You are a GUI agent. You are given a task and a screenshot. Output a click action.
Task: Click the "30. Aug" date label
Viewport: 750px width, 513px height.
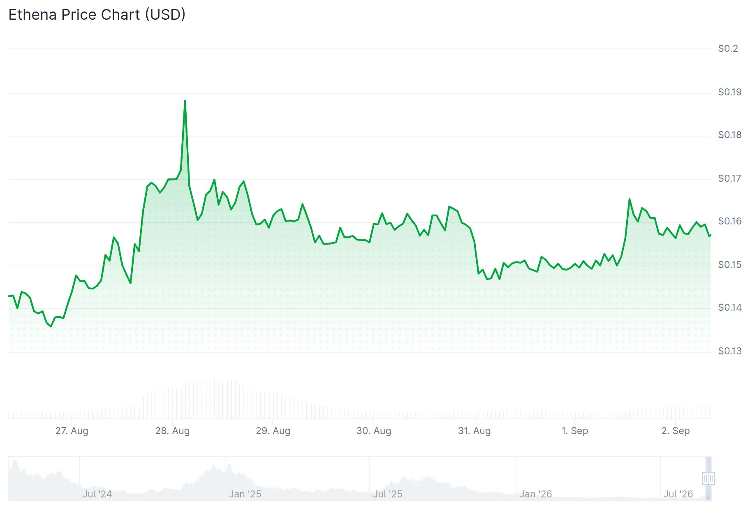coord(374,431)
